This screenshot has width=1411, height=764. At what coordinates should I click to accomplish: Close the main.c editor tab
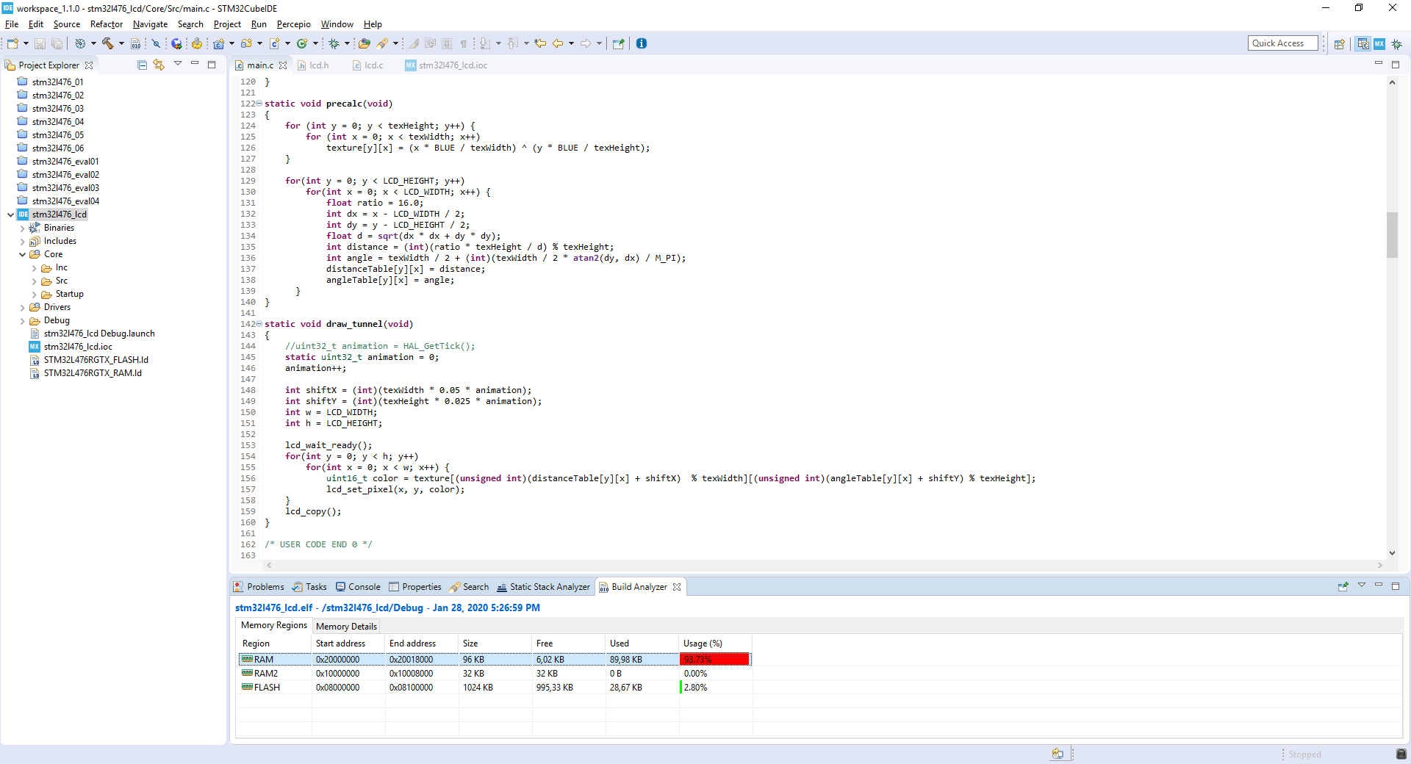[283, 65]
